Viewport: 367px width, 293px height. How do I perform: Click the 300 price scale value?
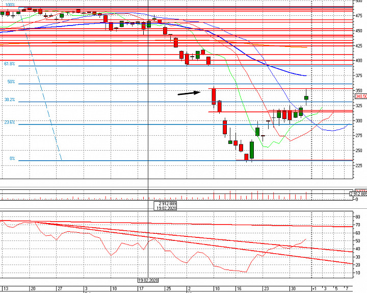click(x=358, y=120)
